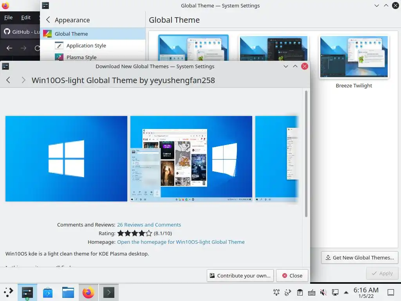This screenshot has width=401, height=301.
Task: Click the rating stars for theme
Action: [x=135, y=233]
